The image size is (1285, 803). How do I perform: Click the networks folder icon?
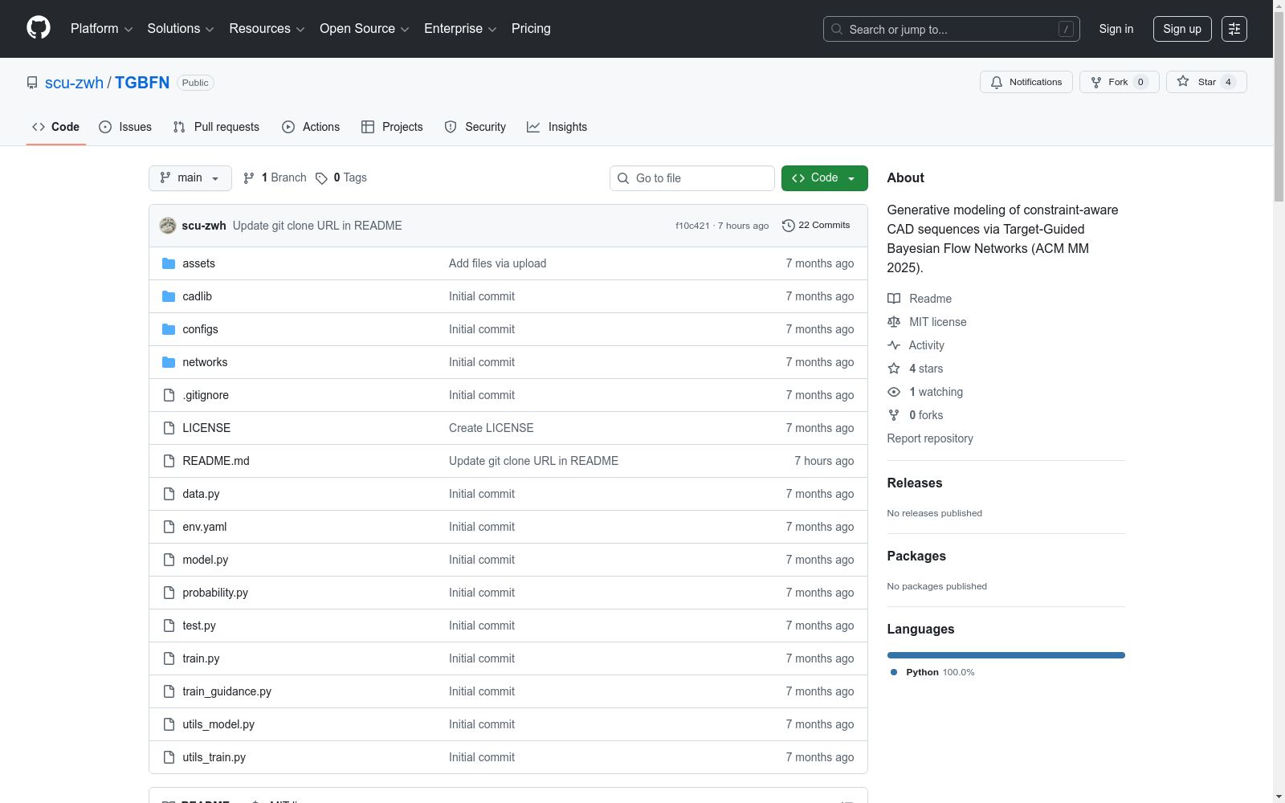[x=169, y=362]
